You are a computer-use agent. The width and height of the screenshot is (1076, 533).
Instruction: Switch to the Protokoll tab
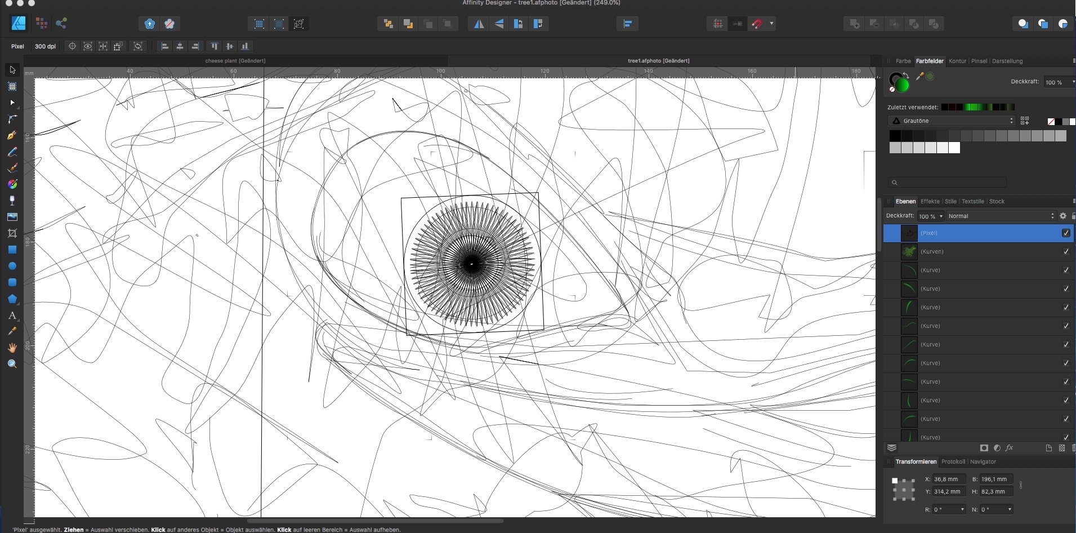(x=953, y=461)
